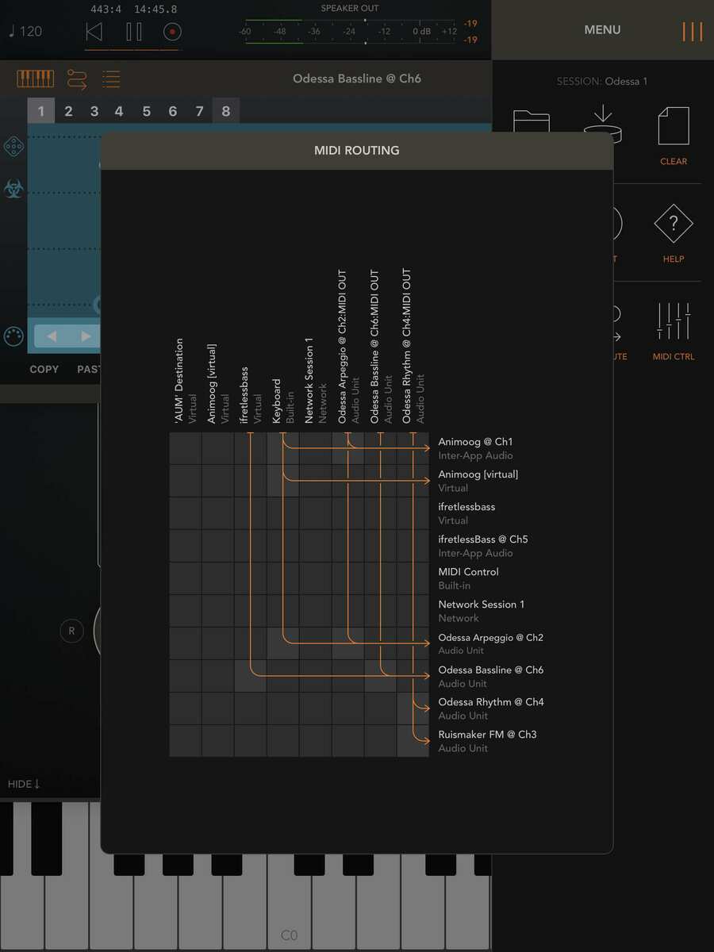Toggle ifretlessbass to Odessa Bassline @ Ch6 cell
The height and width of the screenshot is (952, 714).
(x=250, y=676)
